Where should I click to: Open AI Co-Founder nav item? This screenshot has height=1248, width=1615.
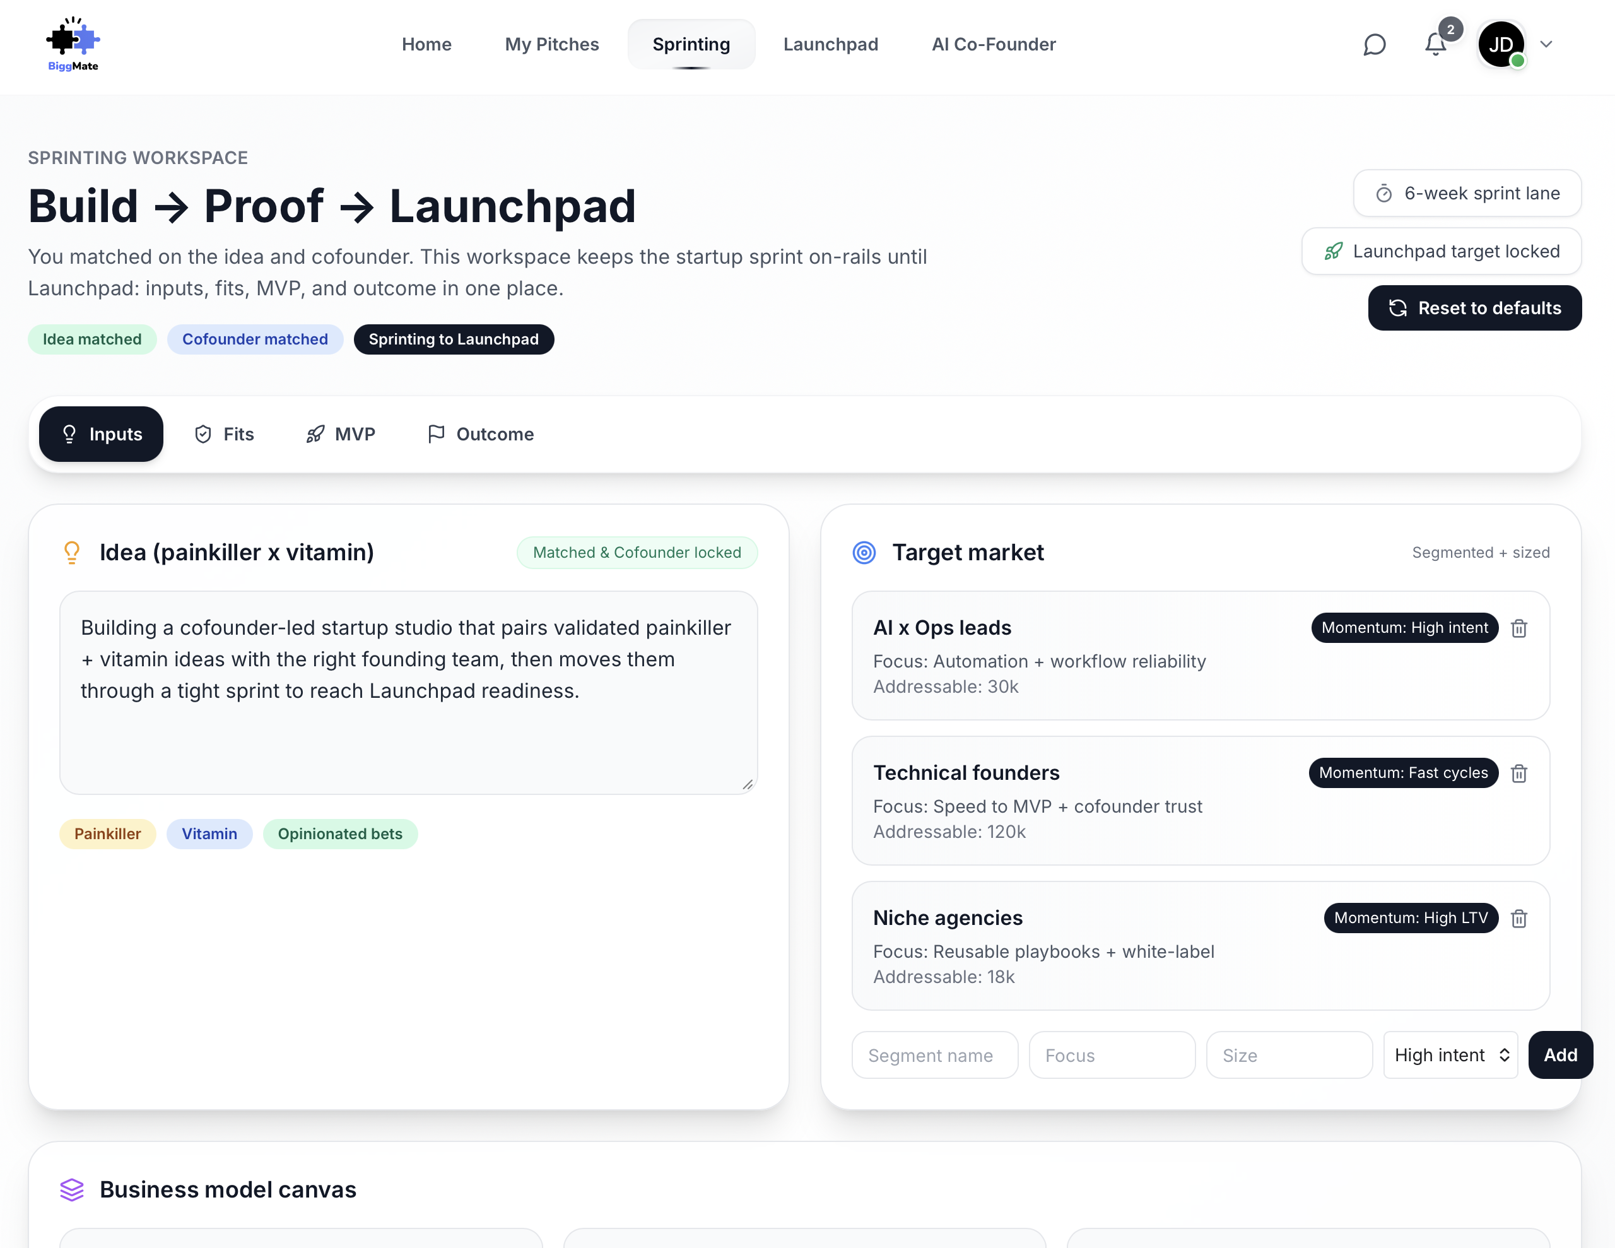click(993, 44)
